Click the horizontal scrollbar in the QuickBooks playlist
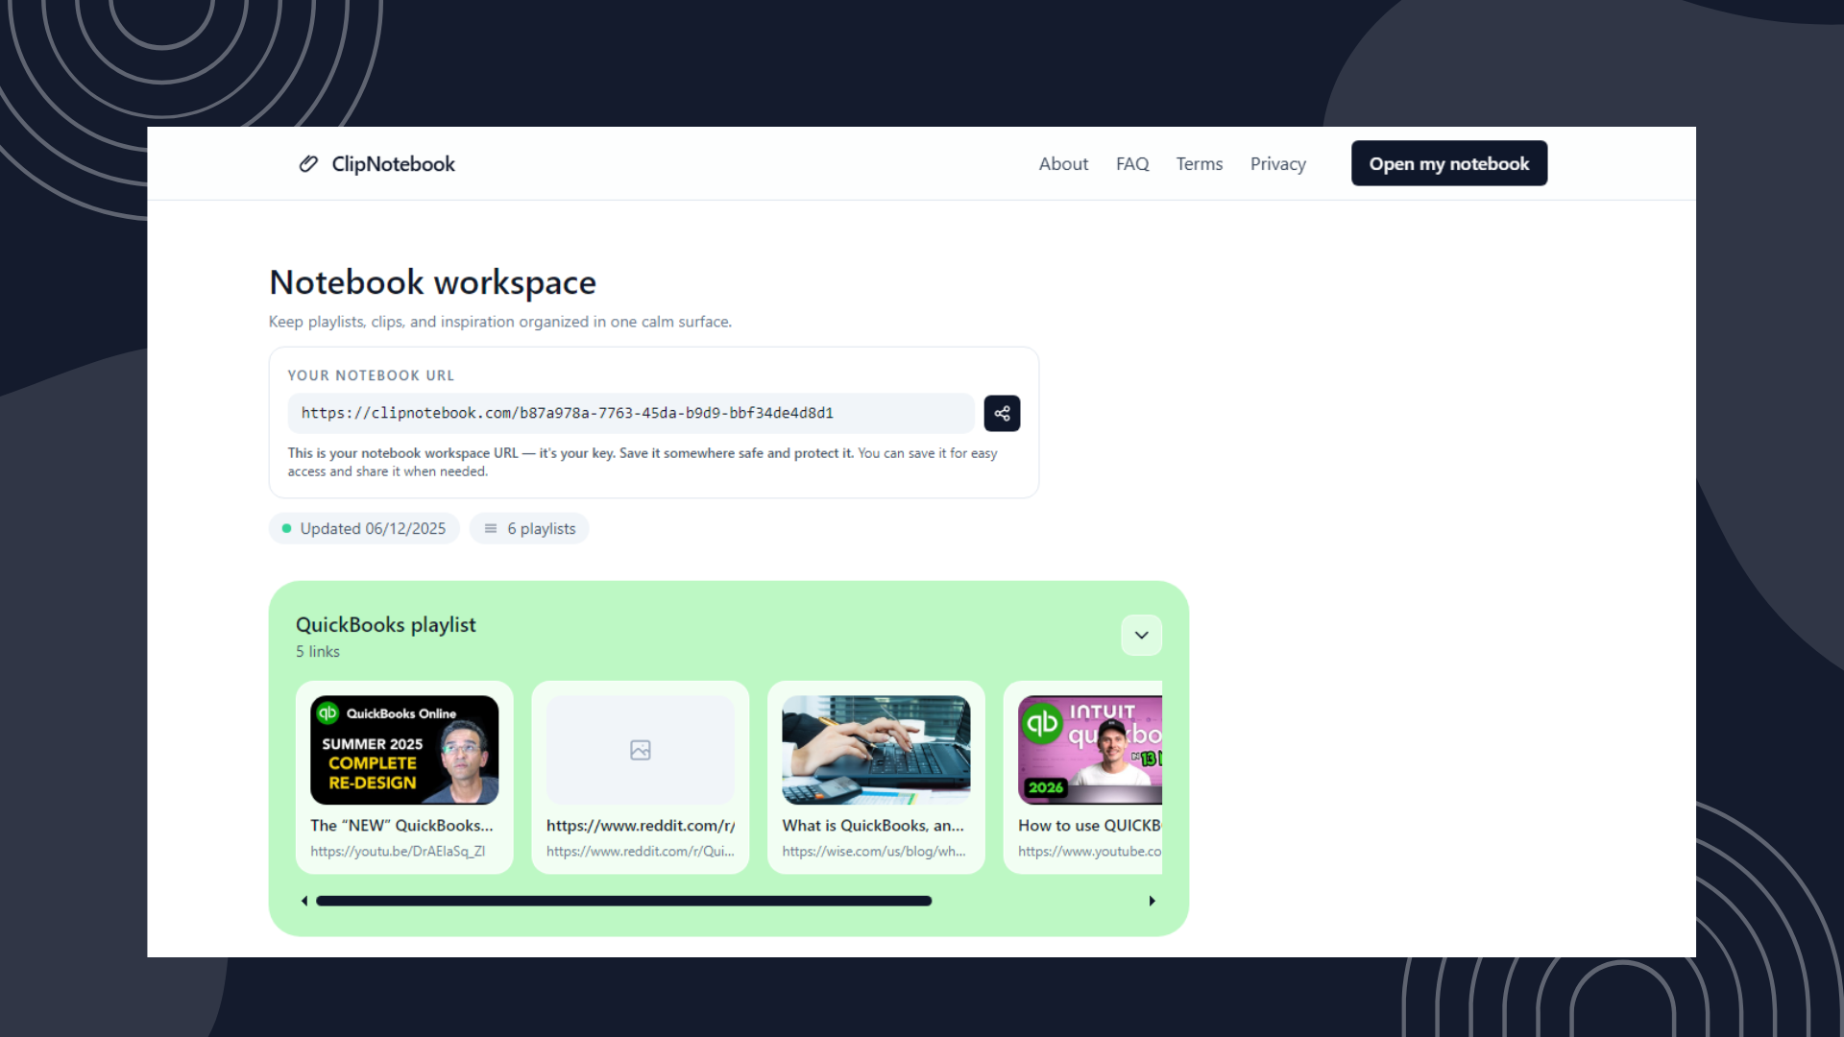Viewport: 1844px width, 1037px height. pyautogui.click(x=624, y=901)
